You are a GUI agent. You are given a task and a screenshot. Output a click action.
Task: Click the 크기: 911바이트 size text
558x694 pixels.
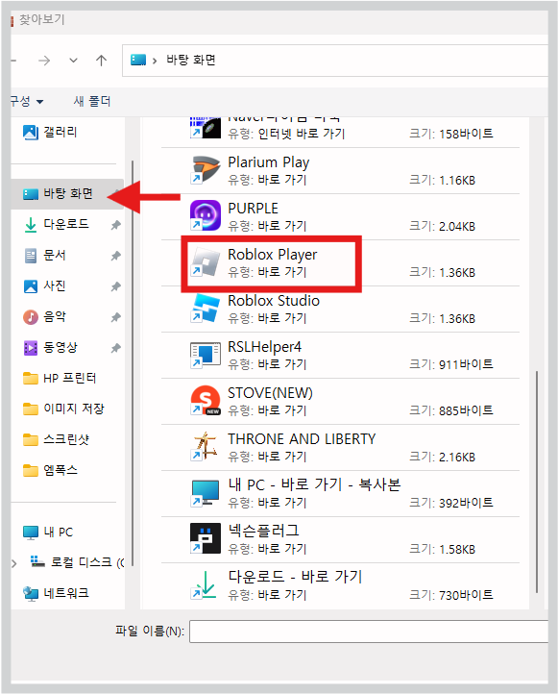451,364
